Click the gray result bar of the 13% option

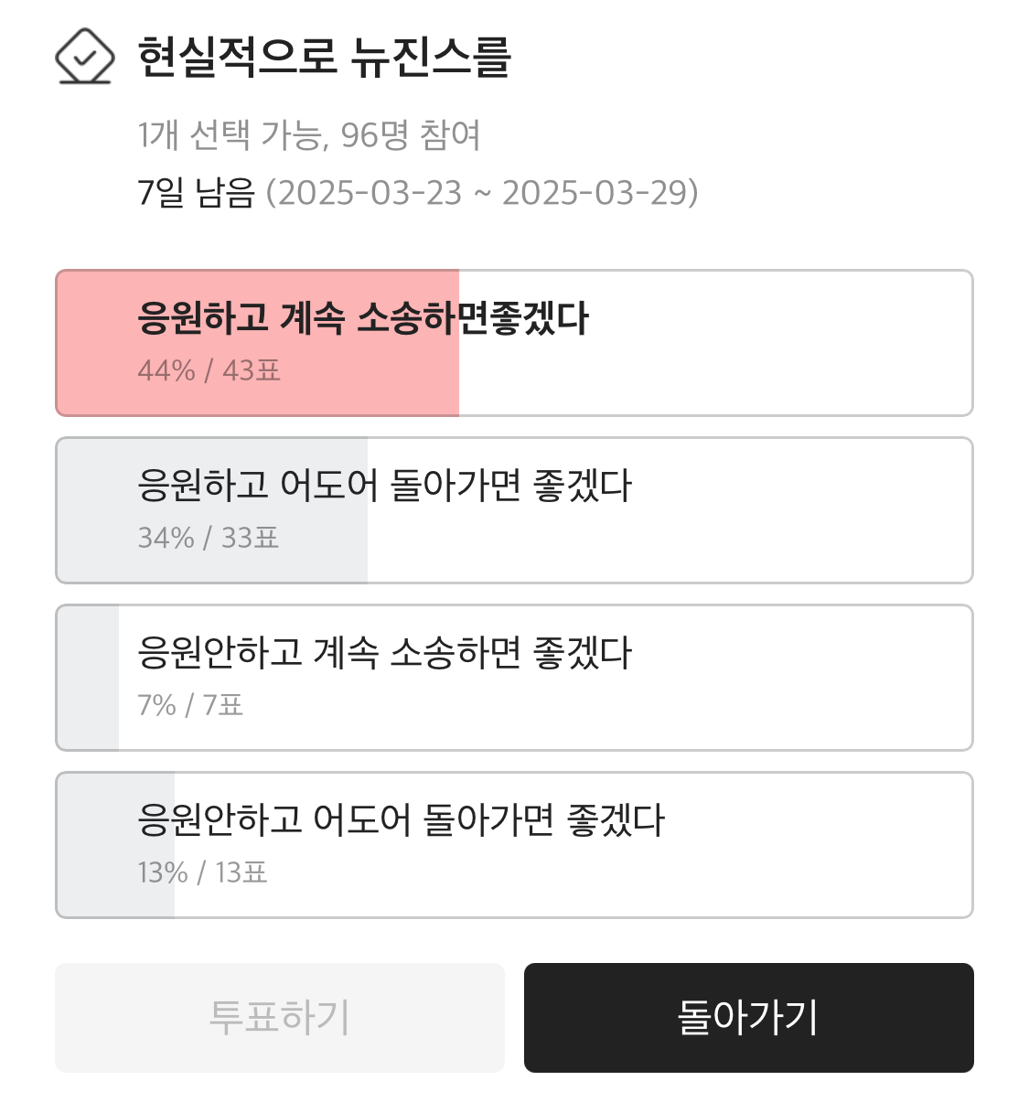click(x=96, y=845)
